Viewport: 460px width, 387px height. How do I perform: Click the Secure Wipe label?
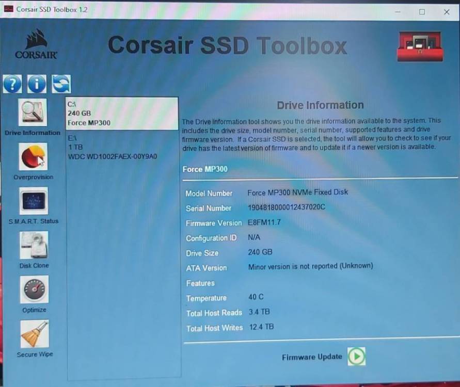tap(35, 354)
